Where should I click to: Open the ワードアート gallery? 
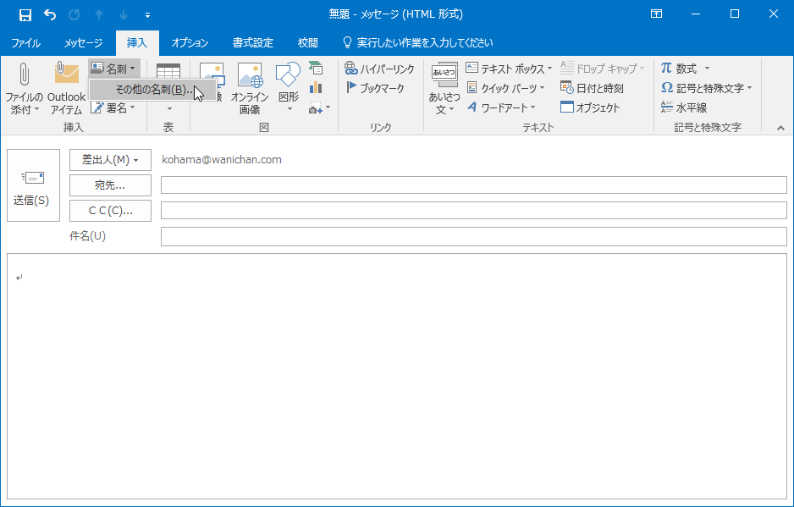pyautogui.click(x=501, y=107)
